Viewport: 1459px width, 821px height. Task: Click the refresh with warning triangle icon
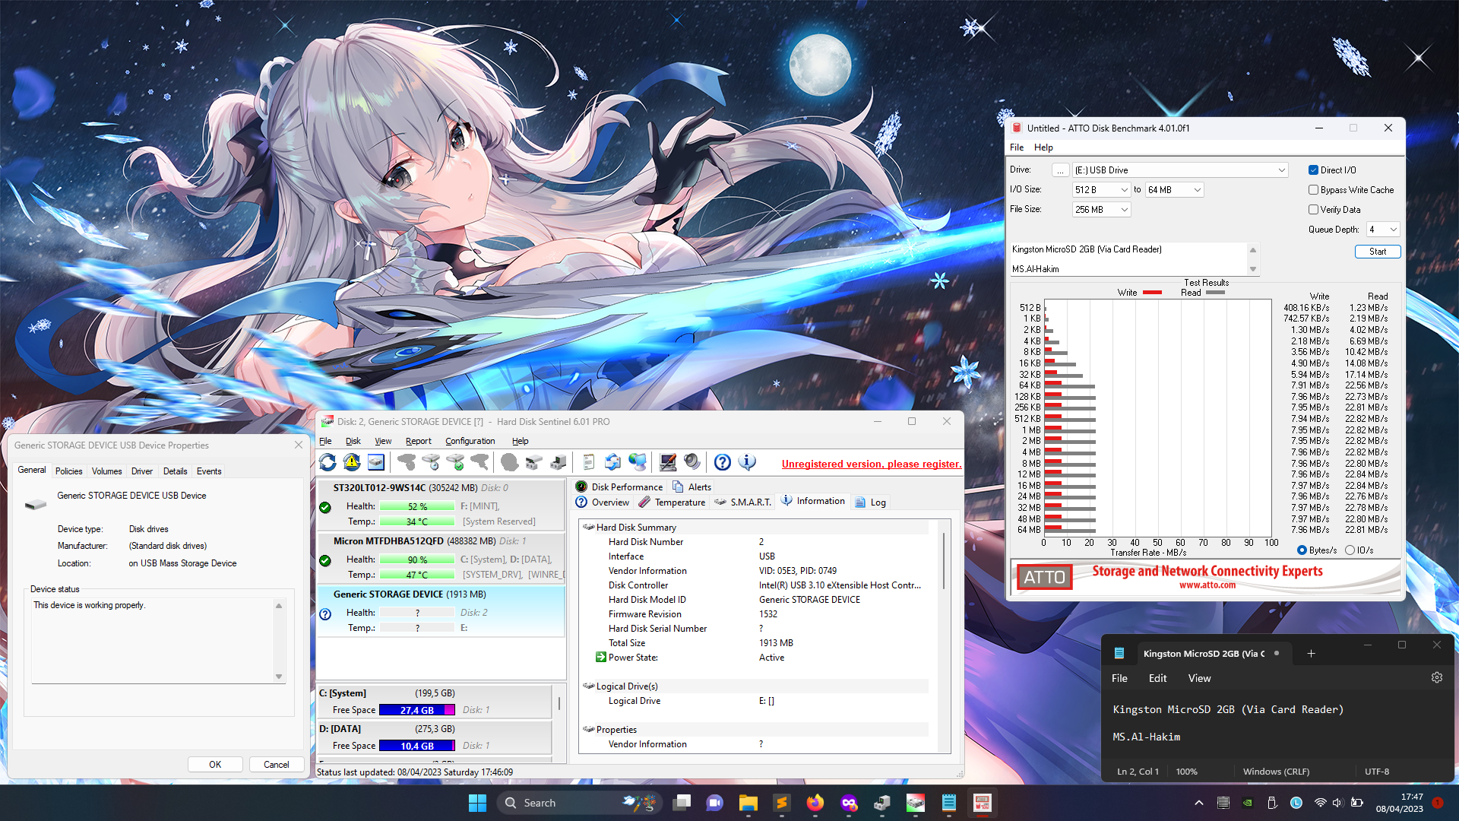(352, 462)
